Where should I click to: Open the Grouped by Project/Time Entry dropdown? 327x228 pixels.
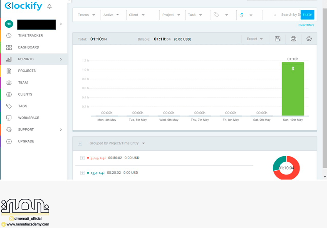click(x=117, y=144)
